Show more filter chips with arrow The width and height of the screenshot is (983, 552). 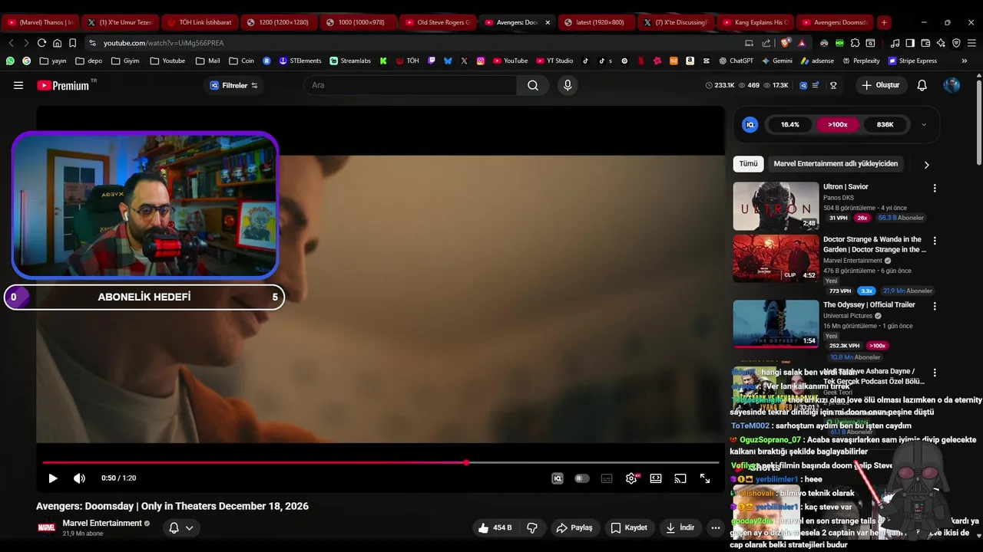point(926,164)
